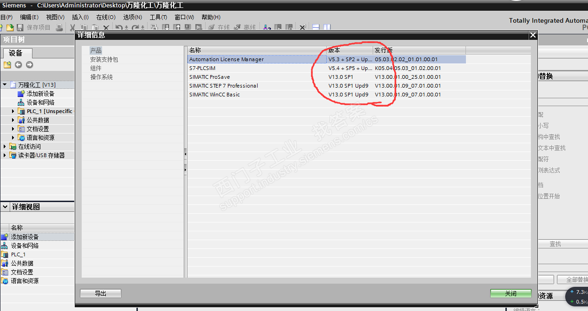The width and height of the screenshot is (588, 311).
Task: Open the 选项(N) menu
Action: [132, 17]
